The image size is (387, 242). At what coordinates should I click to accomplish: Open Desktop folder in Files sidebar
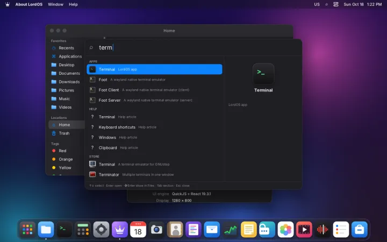tap(67, 65)
